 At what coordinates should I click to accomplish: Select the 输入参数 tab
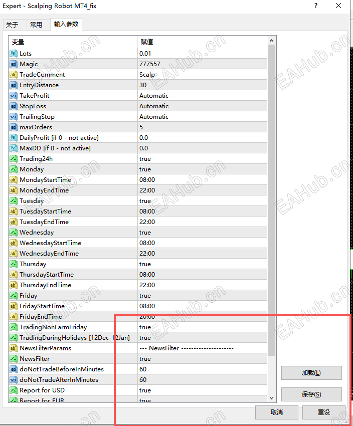click(66, 24)
